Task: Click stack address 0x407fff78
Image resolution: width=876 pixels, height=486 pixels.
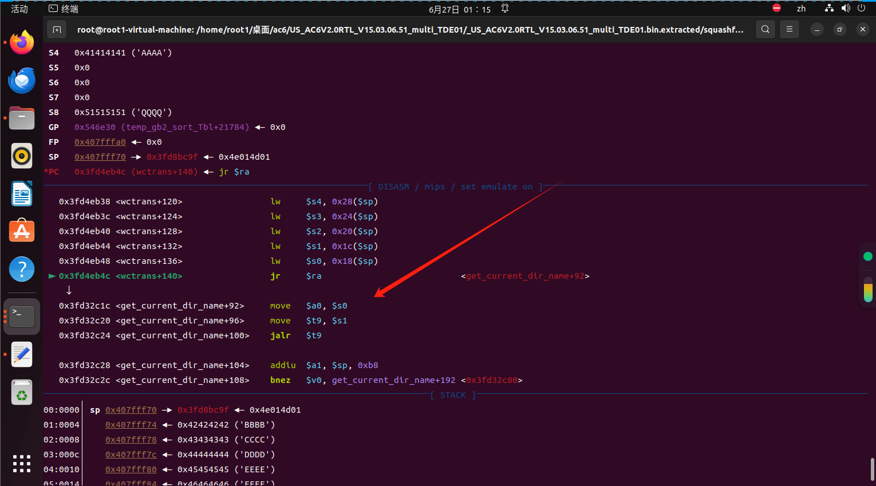Action: pyautogui.click(x=131, y=440)
